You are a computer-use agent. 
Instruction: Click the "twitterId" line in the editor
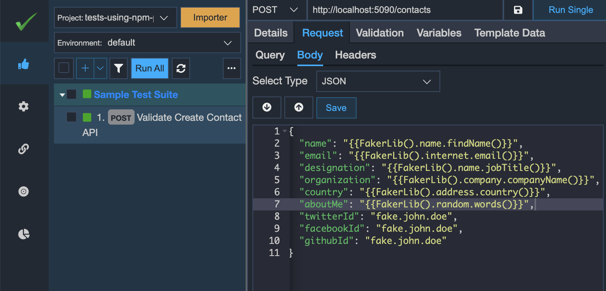pos(378,216)
